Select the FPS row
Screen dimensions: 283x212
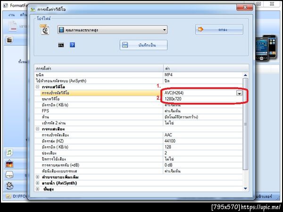coord(138,111)
